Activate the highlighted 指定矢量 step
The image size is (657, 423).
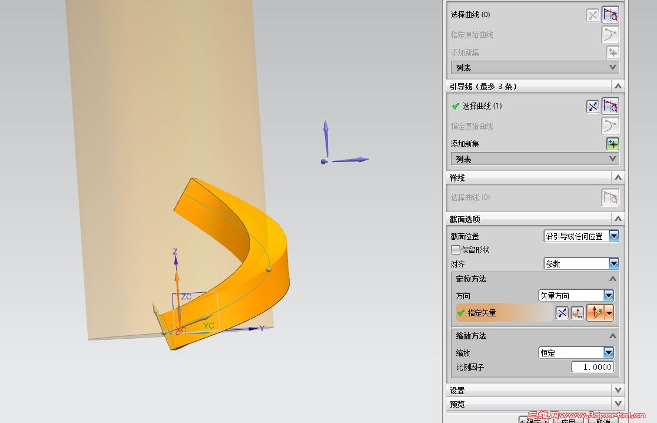504,313
